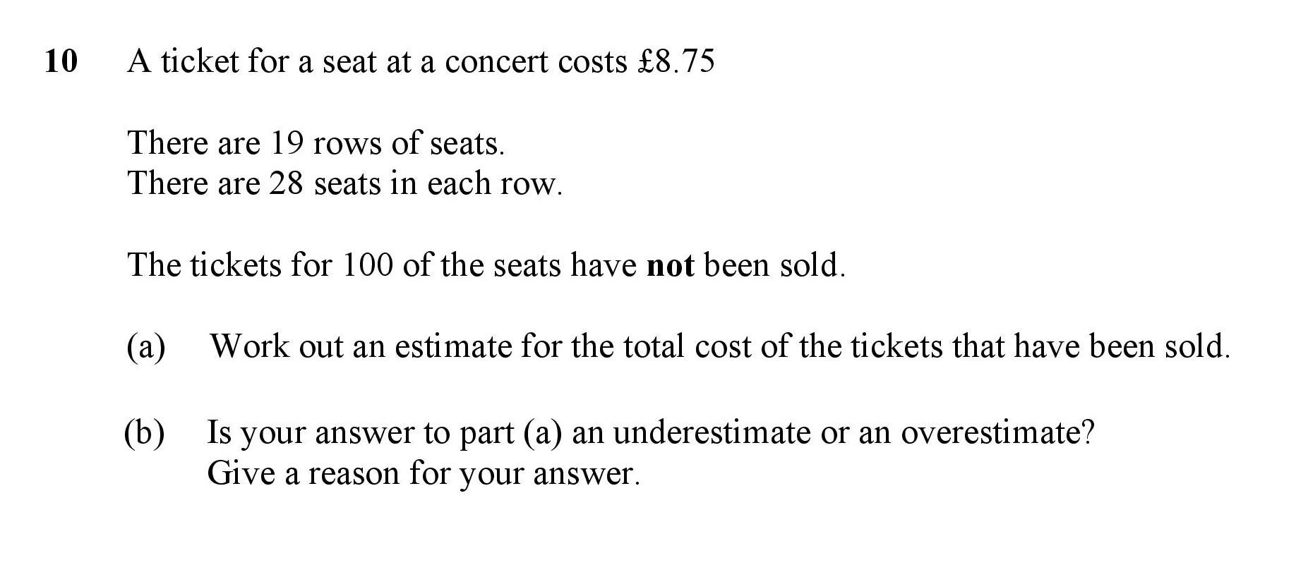Click the number 19 in rows sentence
Screen dimensions: 1308x565
pyautogui.click(x=287, y=143)
